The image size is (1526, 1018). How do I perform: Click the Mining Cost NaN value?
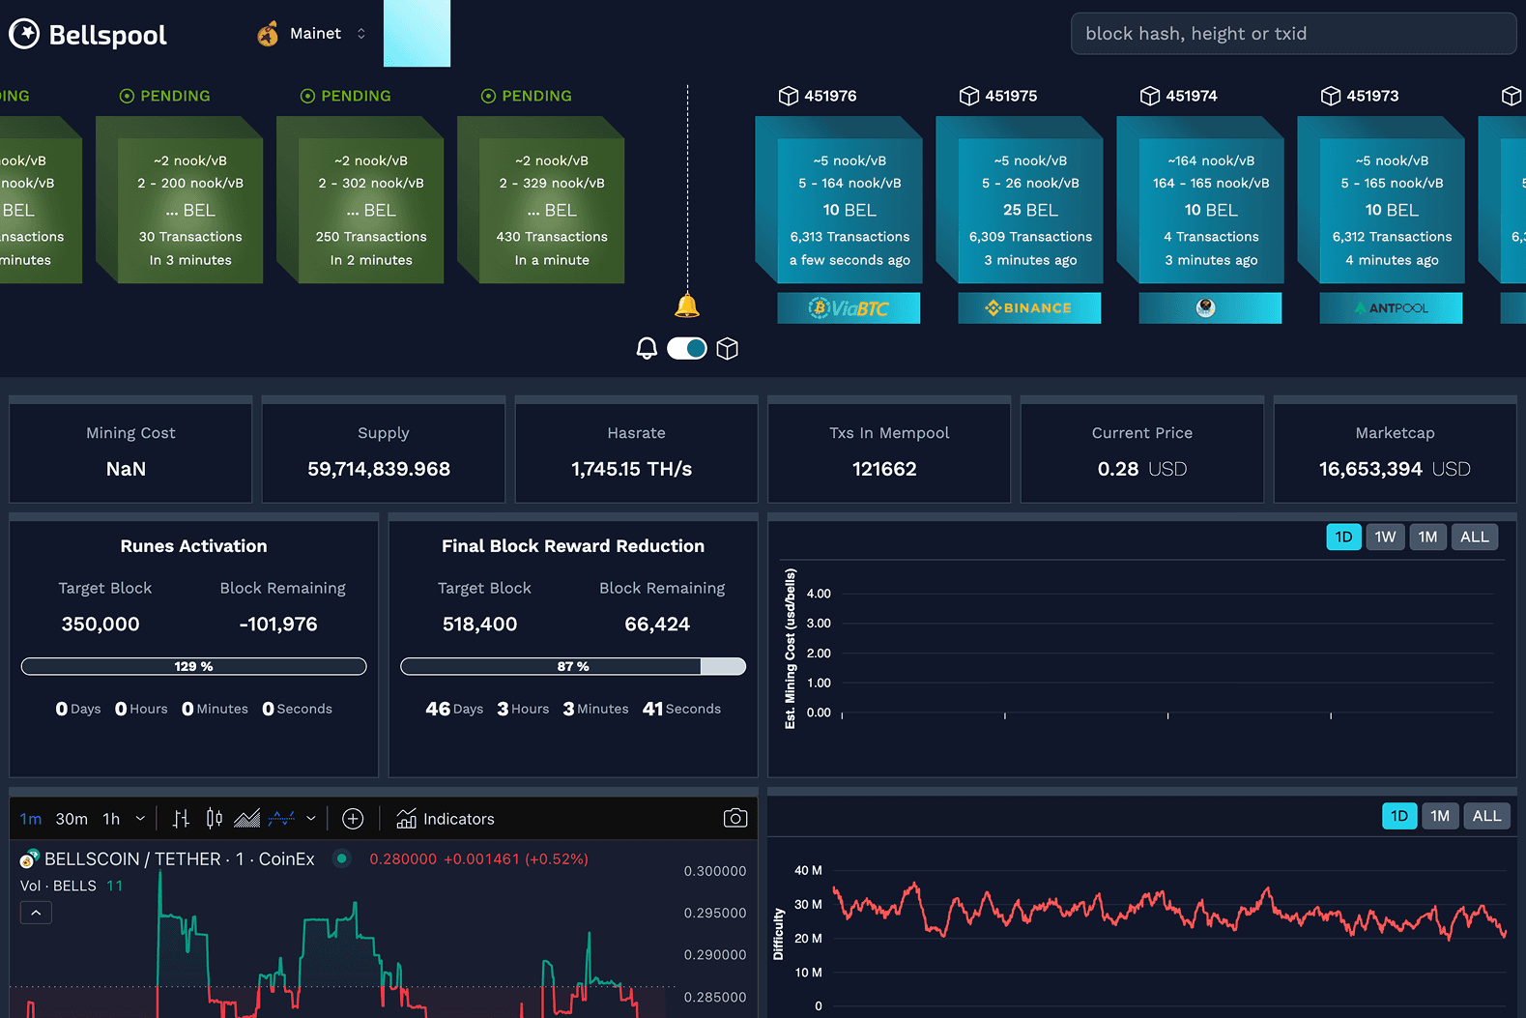[x=126, y=469]
